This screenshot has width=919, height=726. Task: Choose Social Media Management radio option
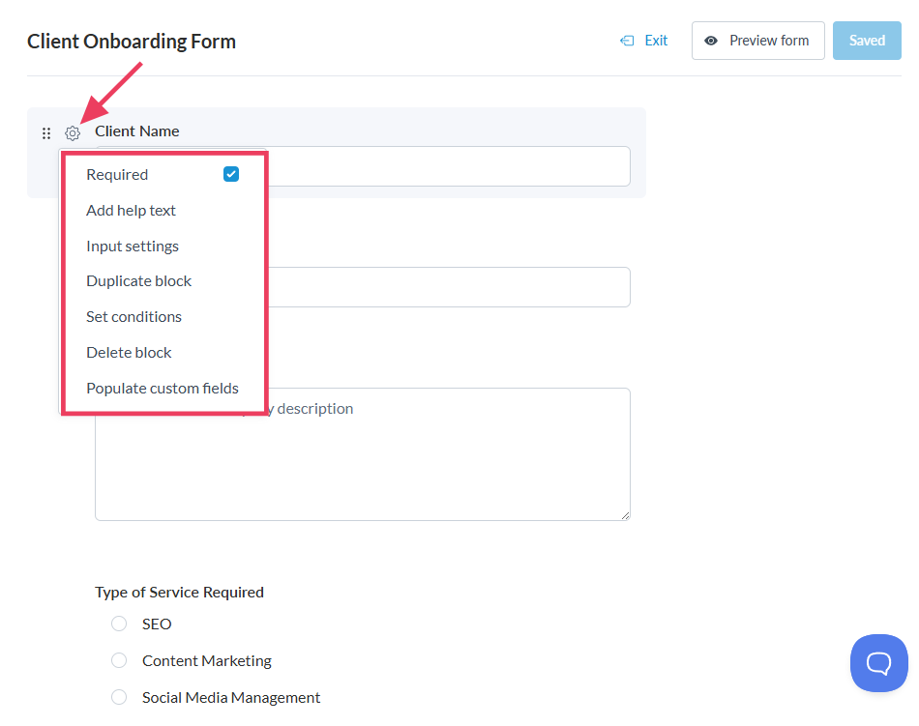click(x=119, y=697)
